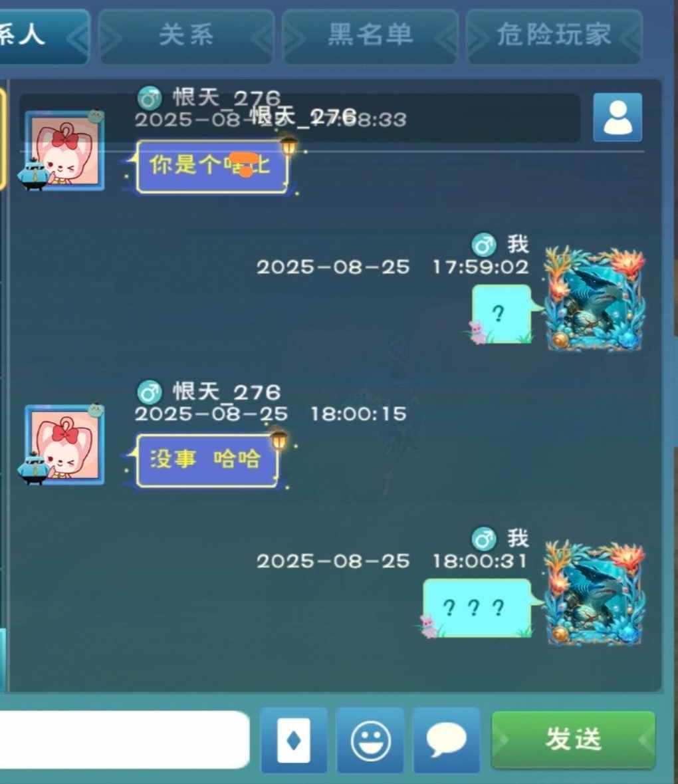Click 恨天_276's rabbit avatar at 18:00:15
678x784 pixels.
click(x=64, y=445)
